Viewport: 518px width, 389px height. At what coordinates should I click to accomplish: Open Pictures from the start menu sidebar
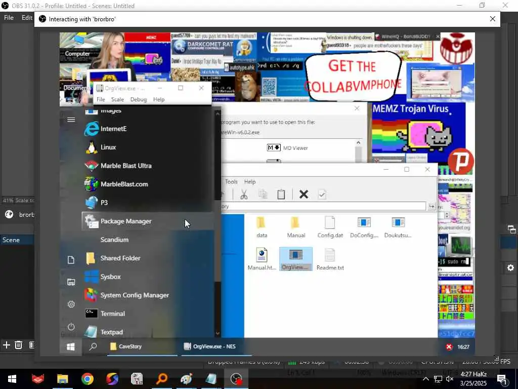(x=71, y=282)
